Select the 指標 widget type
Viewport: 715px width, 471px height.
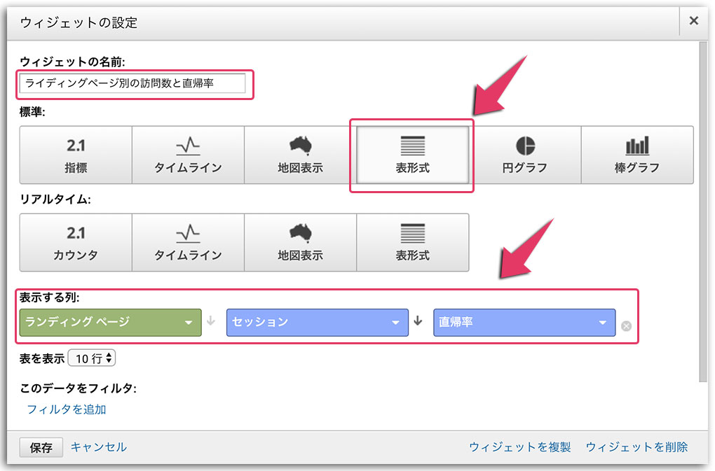pyautogui.click(x=75, y=155)
